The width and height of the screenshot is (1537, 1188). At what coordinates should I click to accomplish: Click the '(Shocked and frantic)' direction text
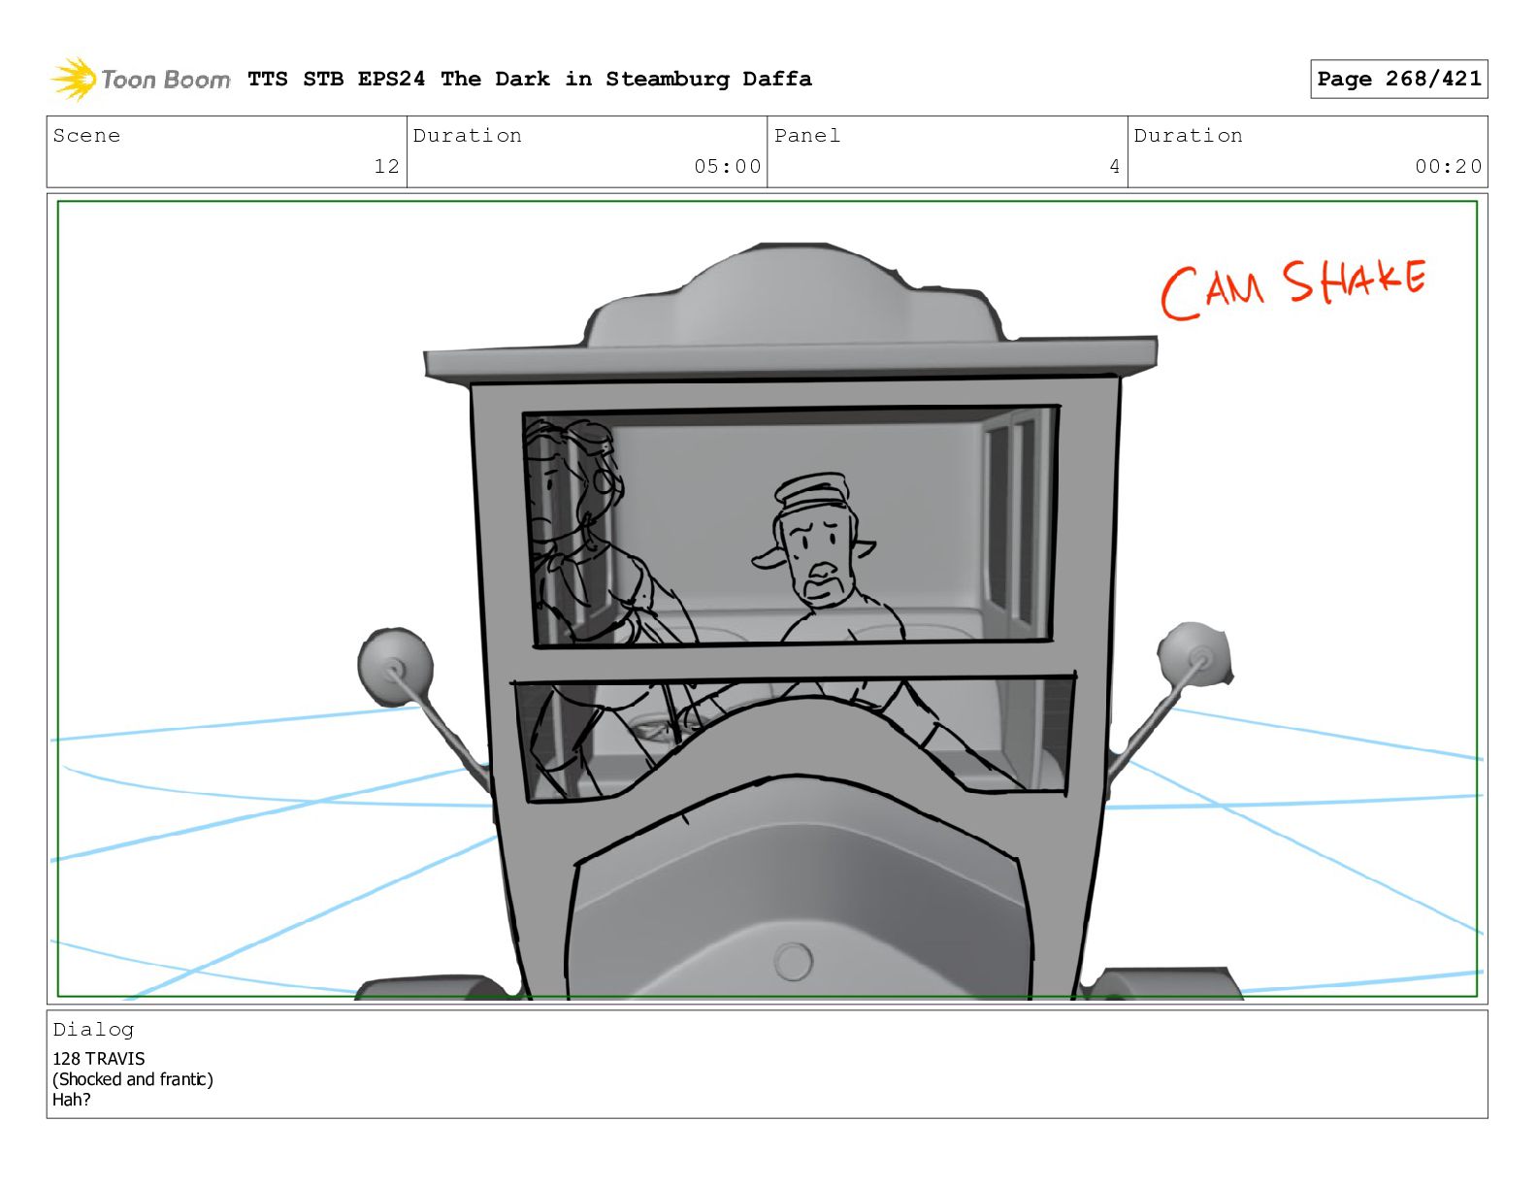point(133,1079)
